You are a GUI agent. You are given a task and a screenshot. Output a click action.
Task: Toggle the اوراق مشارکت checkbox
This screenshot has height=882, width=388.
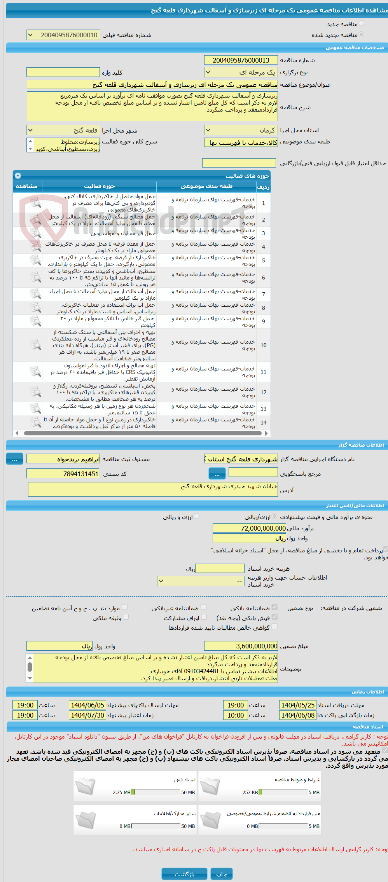[x=203, y=617]
